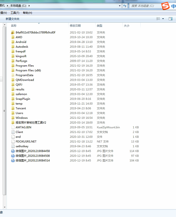This screenshot has width=176, height=217.
Task: Open the 帮助(H) menu
Action: click(27, 13)
